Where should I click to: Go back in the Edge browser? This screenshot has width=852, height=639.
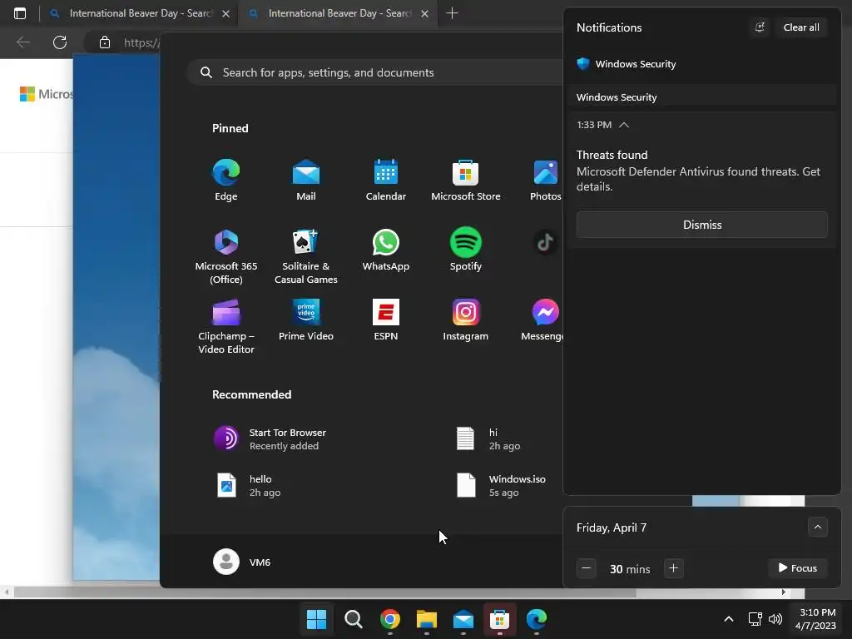coord(22,42)
